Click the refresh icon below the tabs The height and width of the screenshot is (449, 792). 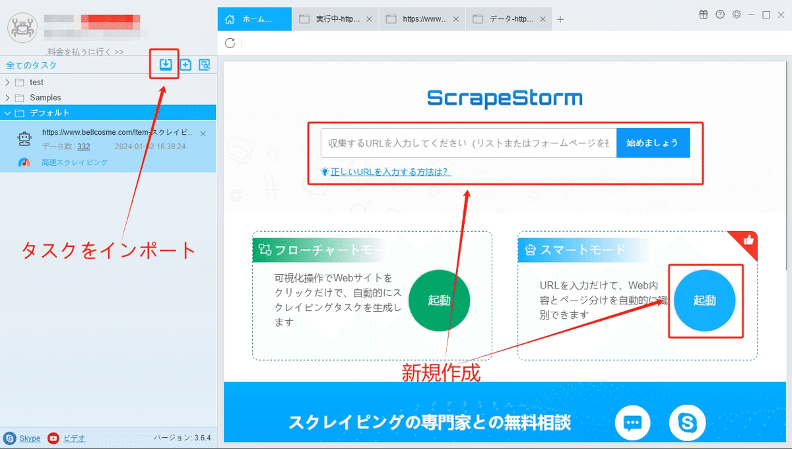(x=230, y=44)
